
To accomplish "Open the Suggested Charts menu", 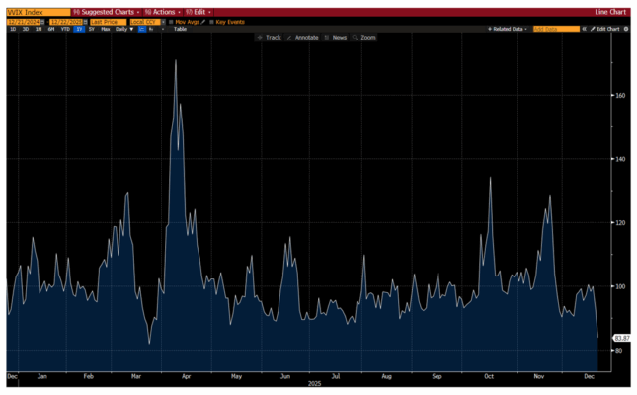I will (x=103, y=12).
